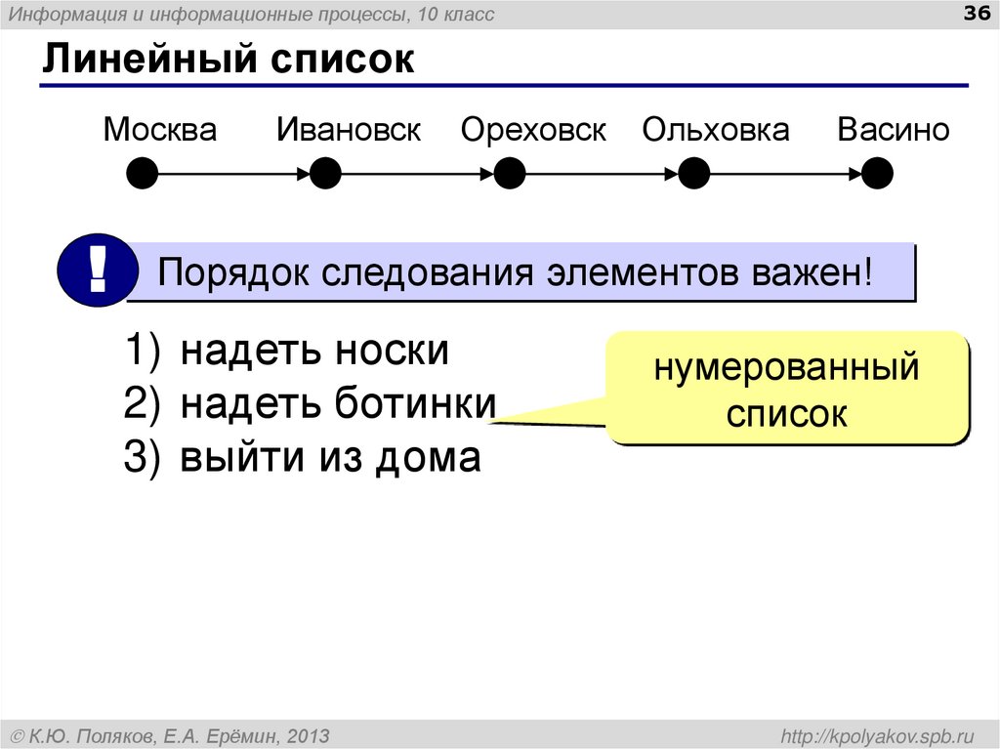The width and height of the screenshot is (1000, 749).
Task: Click the arrow between Москва and Ивановск
Action: (232, 174)
